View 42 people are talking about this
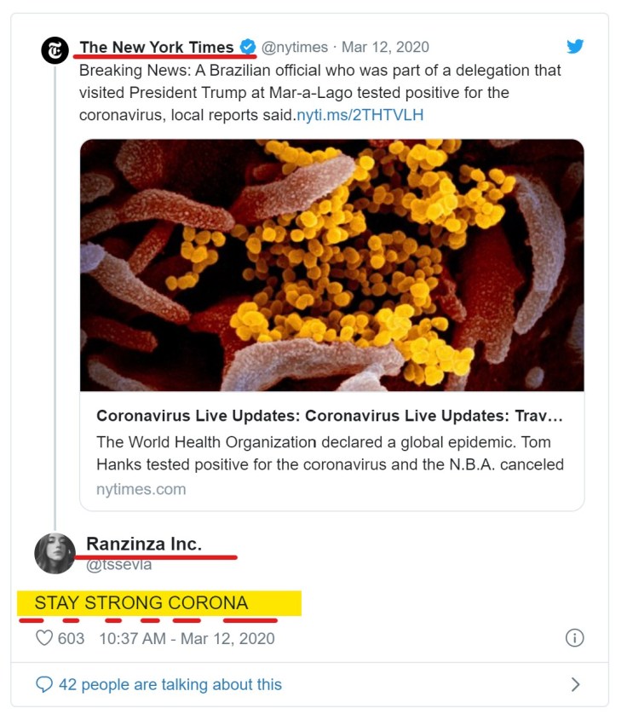Viewport: 627px width, 714px height. point(170,684)
